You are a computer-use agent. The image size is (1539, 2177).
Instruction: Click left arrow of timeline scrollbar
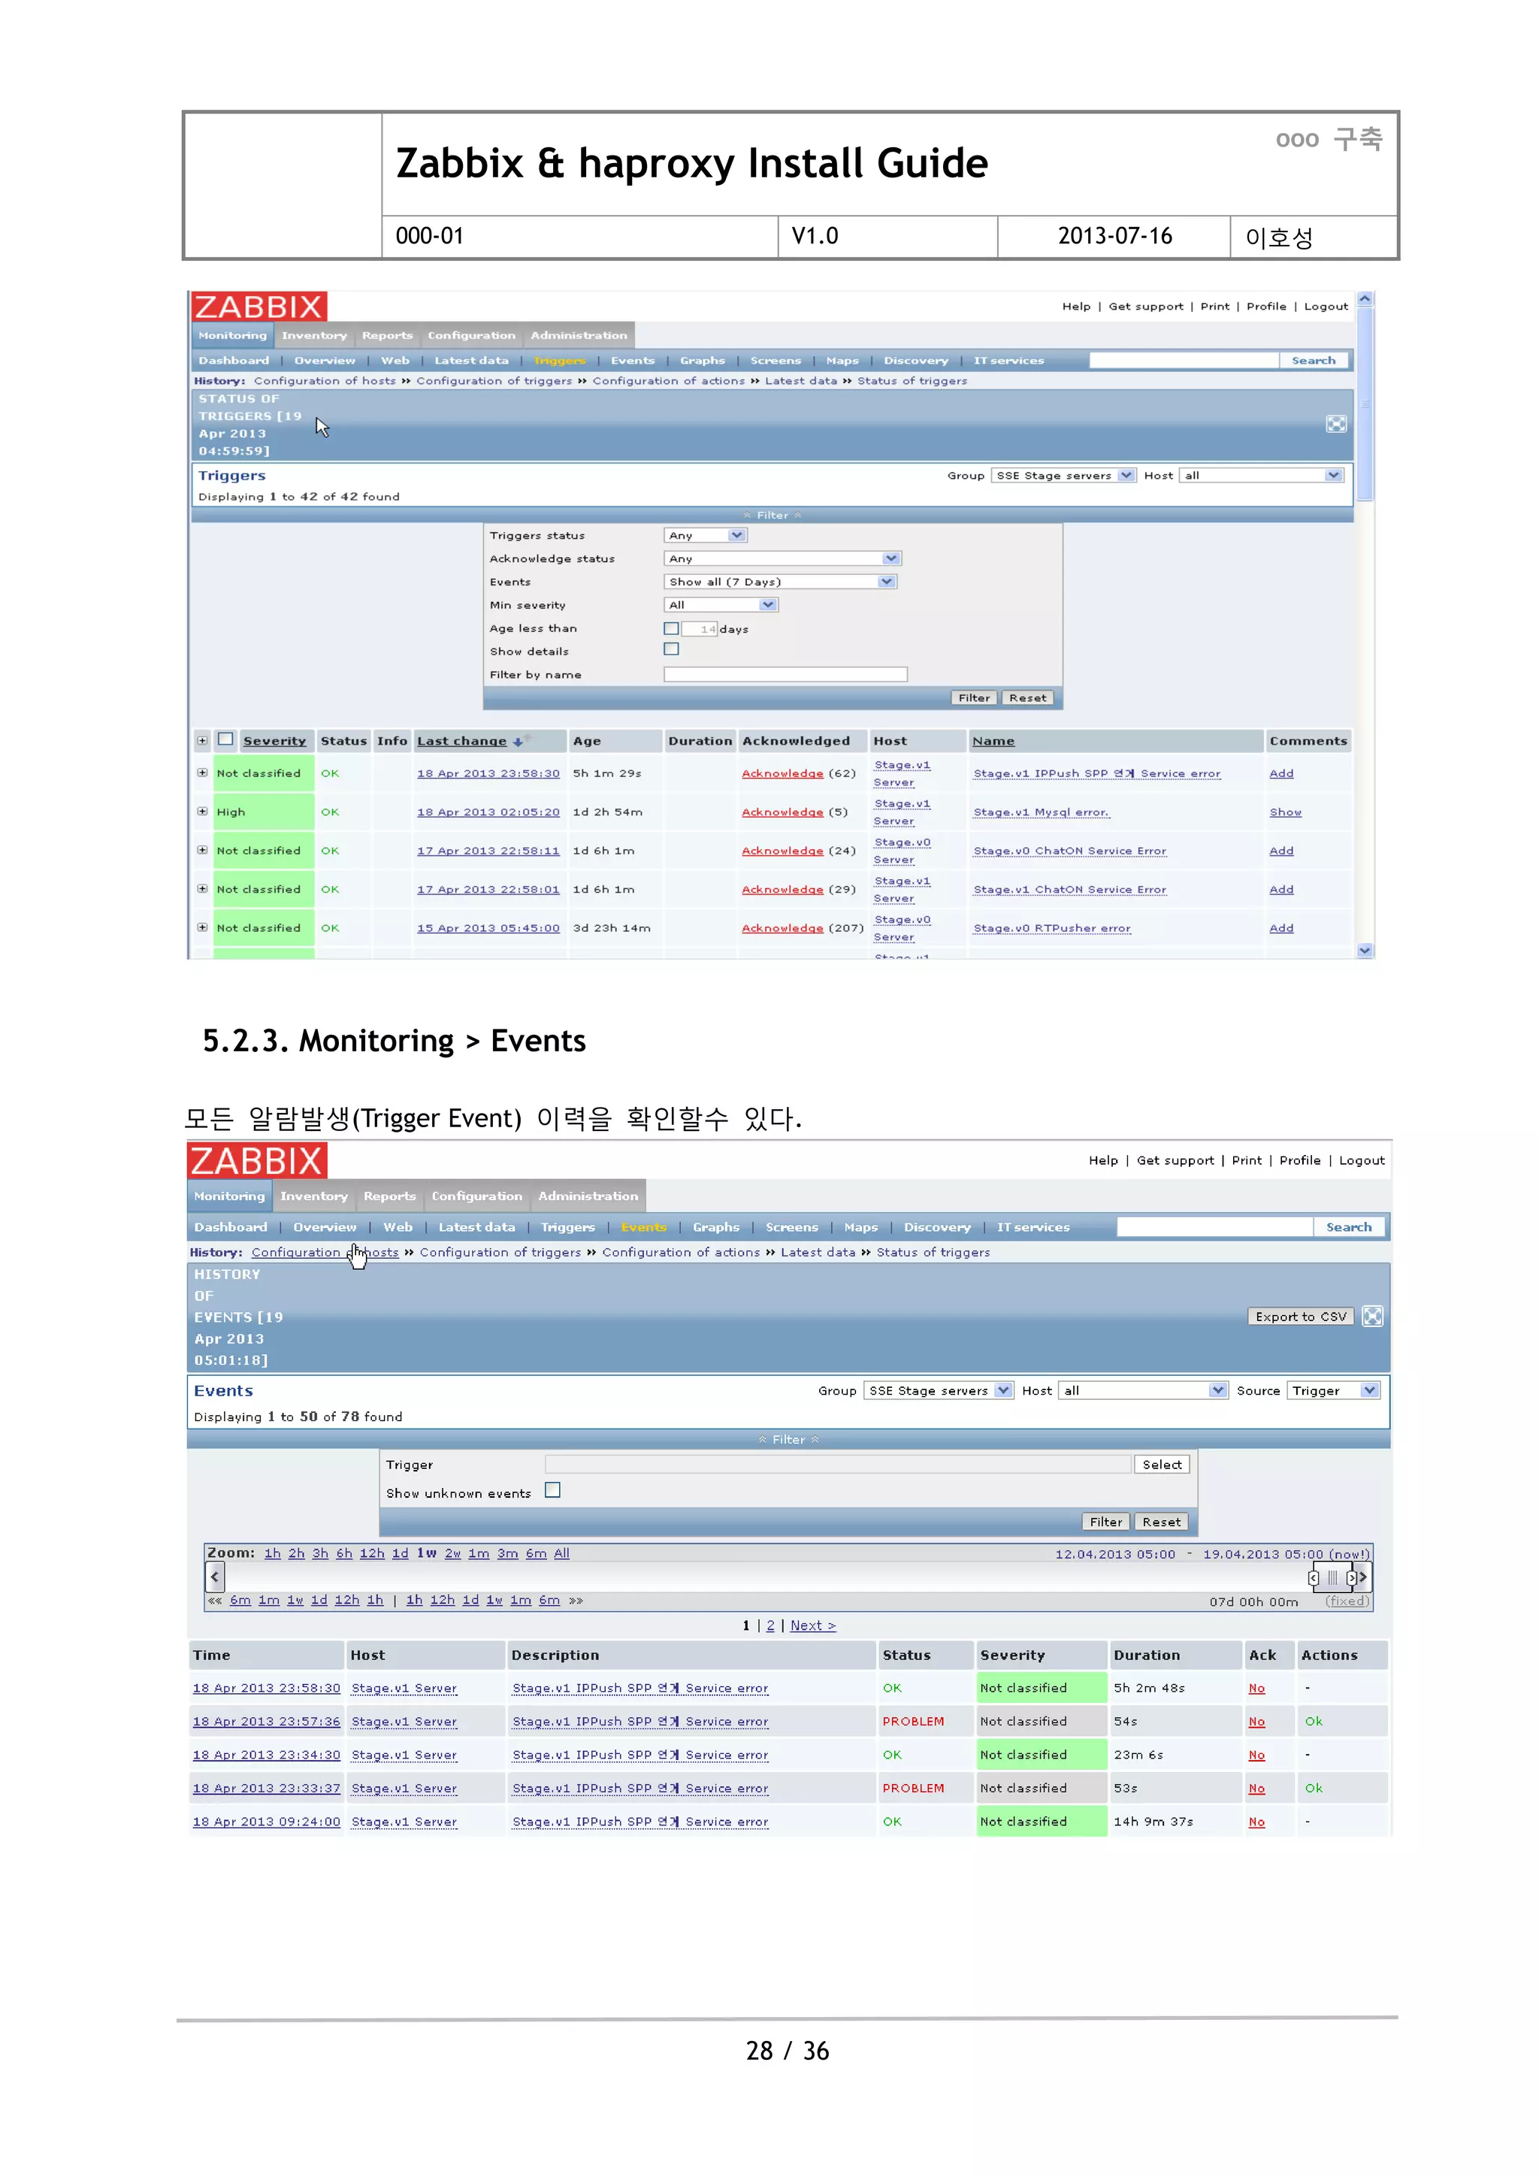pos(215,1577)
